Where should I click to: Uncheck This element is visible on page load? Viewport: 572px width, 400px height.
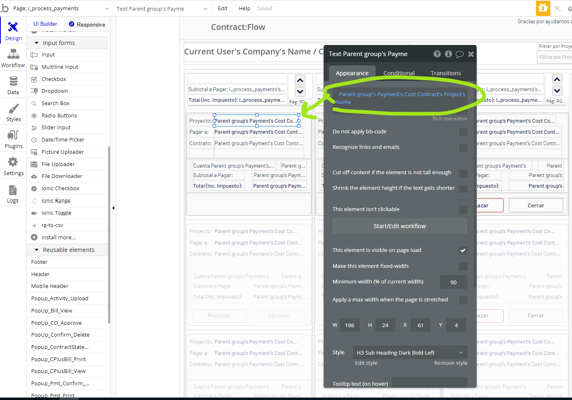pyautogui.click(x=463, y=251)
